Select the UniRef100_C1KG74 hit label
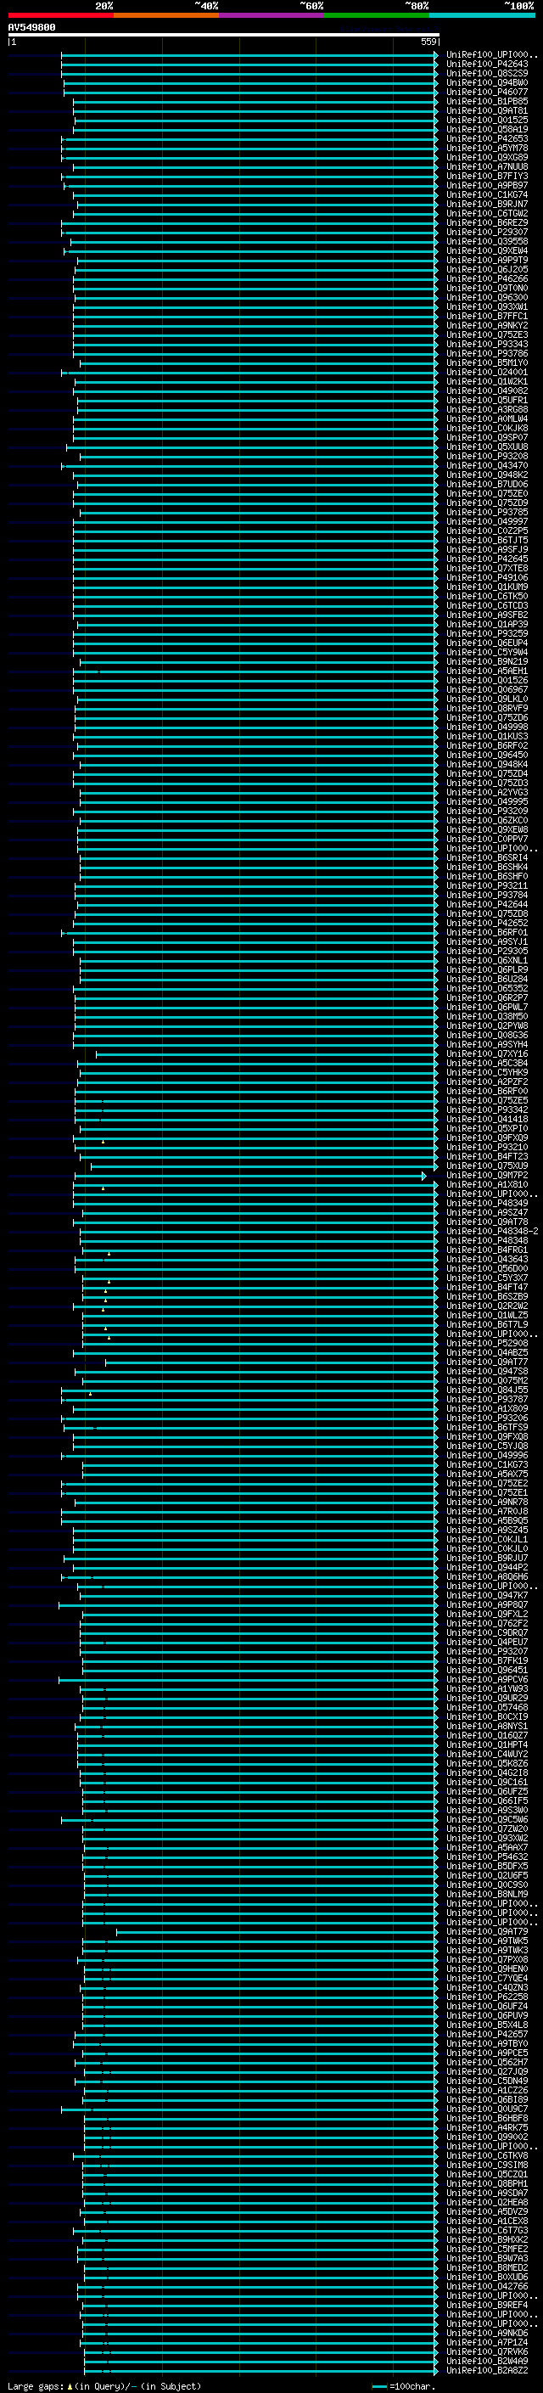 click(487, 195)
